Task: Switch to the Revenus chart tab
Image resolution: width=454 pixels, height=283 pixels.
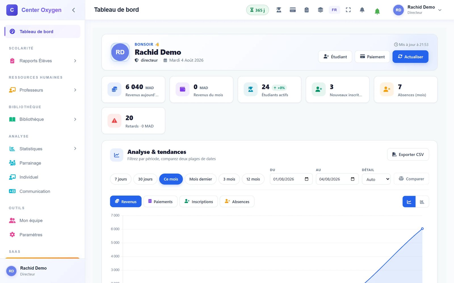Action: tap(126, 201)
